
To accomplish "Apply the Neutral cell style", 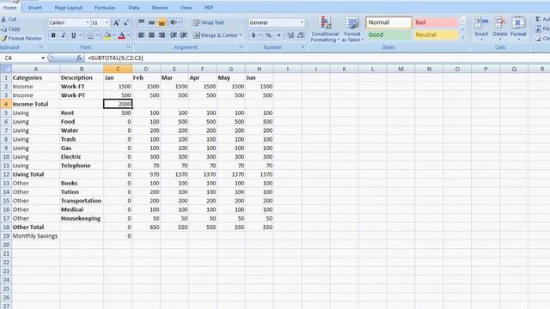I will (436, 34).
